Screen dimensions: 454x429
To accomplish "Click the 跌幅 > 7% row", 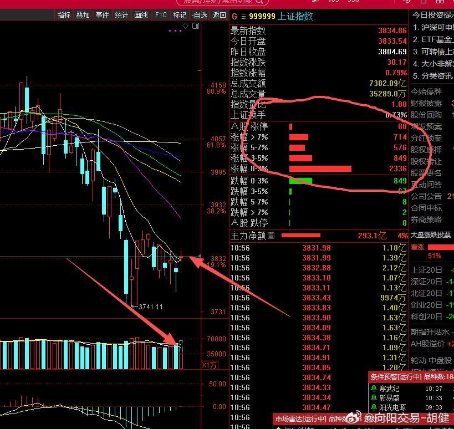I will coord(319,212).
